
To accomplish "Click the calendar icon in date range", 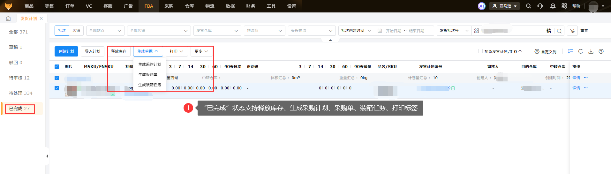I will pyautogui.click(x=380, y=31).
